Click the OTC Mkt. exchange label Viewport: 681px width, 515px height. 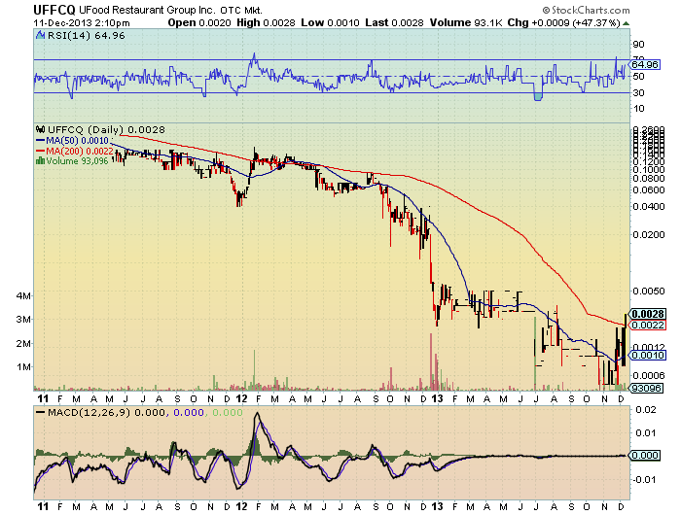coord(241,11)
